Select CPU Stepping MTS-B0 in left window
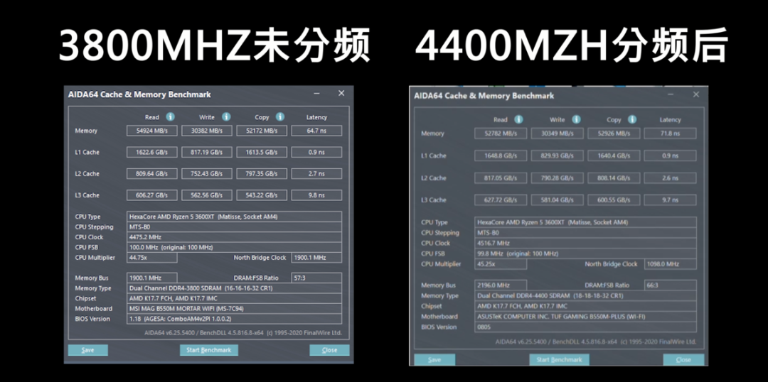 coord(234,227)
